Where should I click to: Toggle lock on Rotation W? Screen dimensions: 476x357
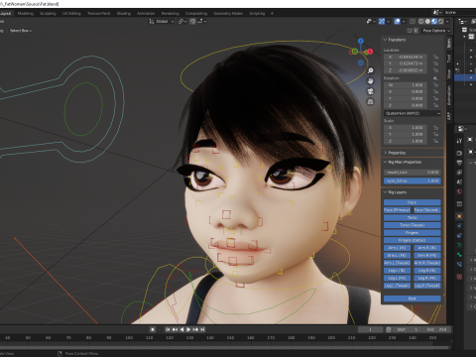coord(435,85)
